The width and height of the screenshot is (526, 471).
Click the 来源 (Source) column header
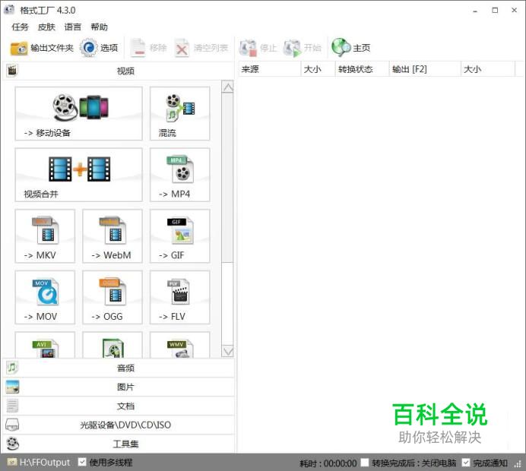point(269,69)
